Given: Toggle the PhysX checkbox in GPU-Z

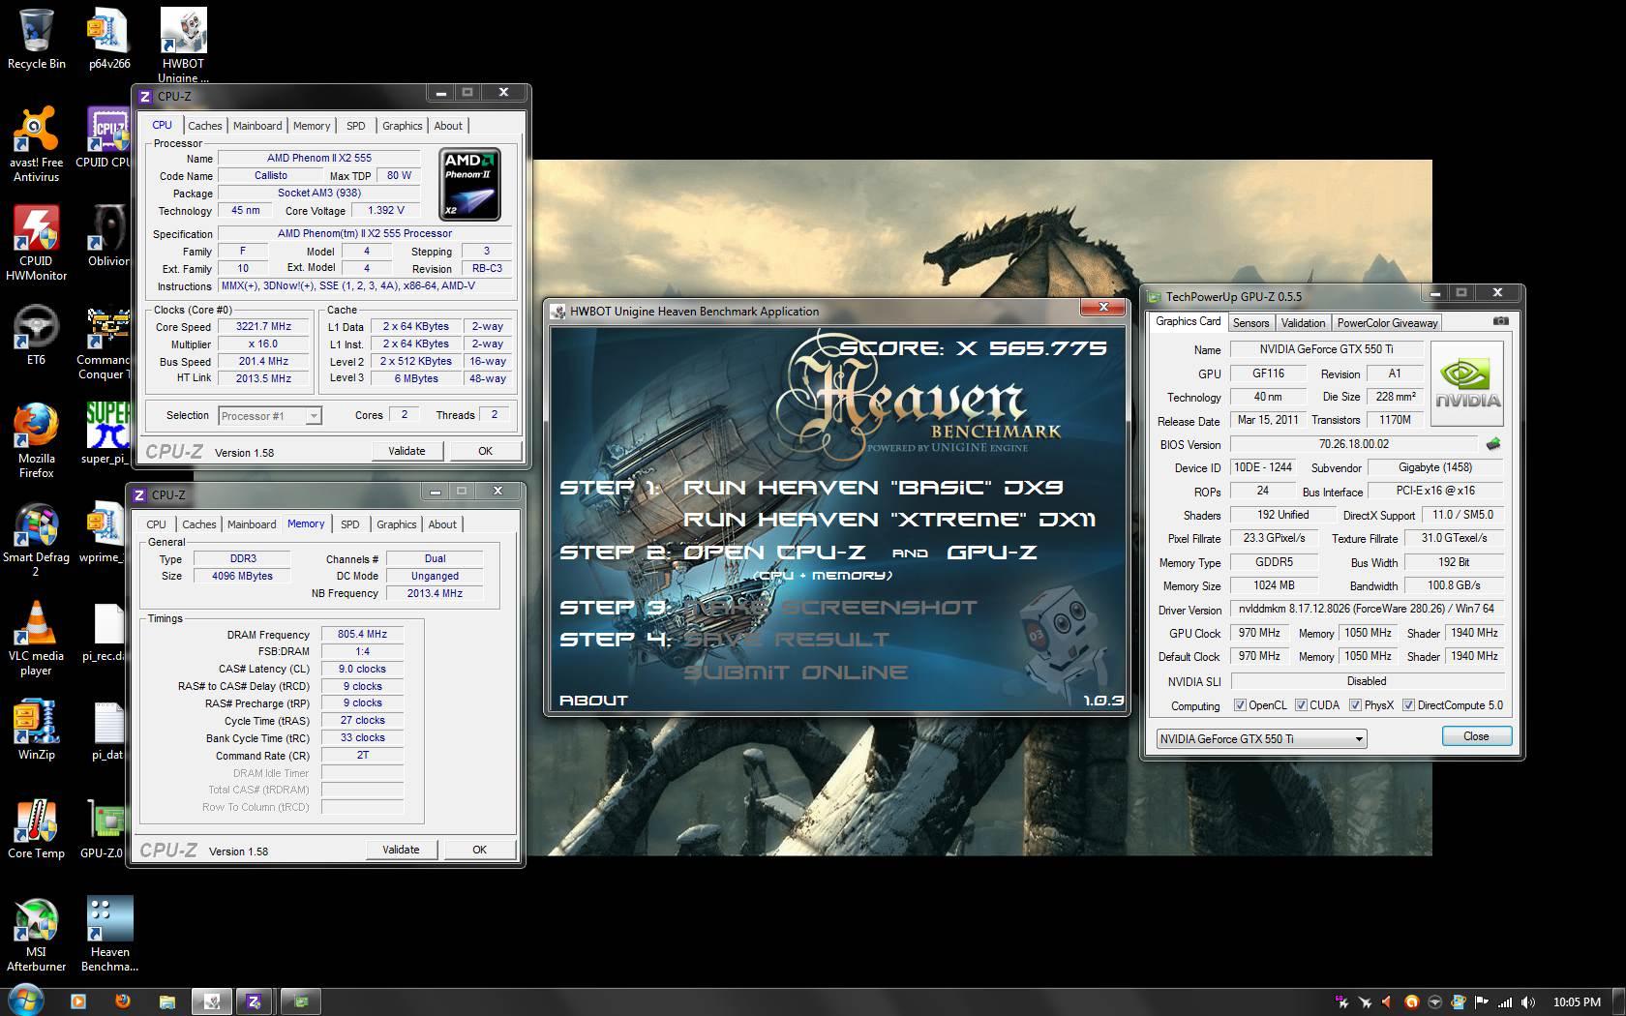Looking at the screenshot, I should 1355,705.
